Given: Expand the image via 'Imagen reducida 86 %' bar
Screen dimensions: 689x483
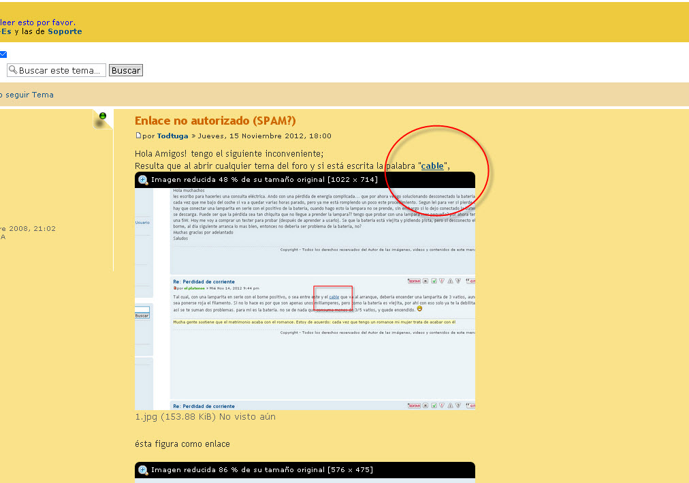Looking at the screenshot, I should coord(305,470).
